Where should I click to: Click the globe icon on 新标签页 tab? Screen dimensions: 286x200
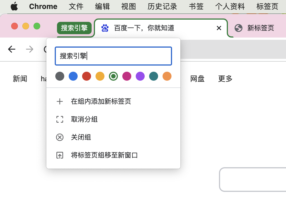[238, 28]
